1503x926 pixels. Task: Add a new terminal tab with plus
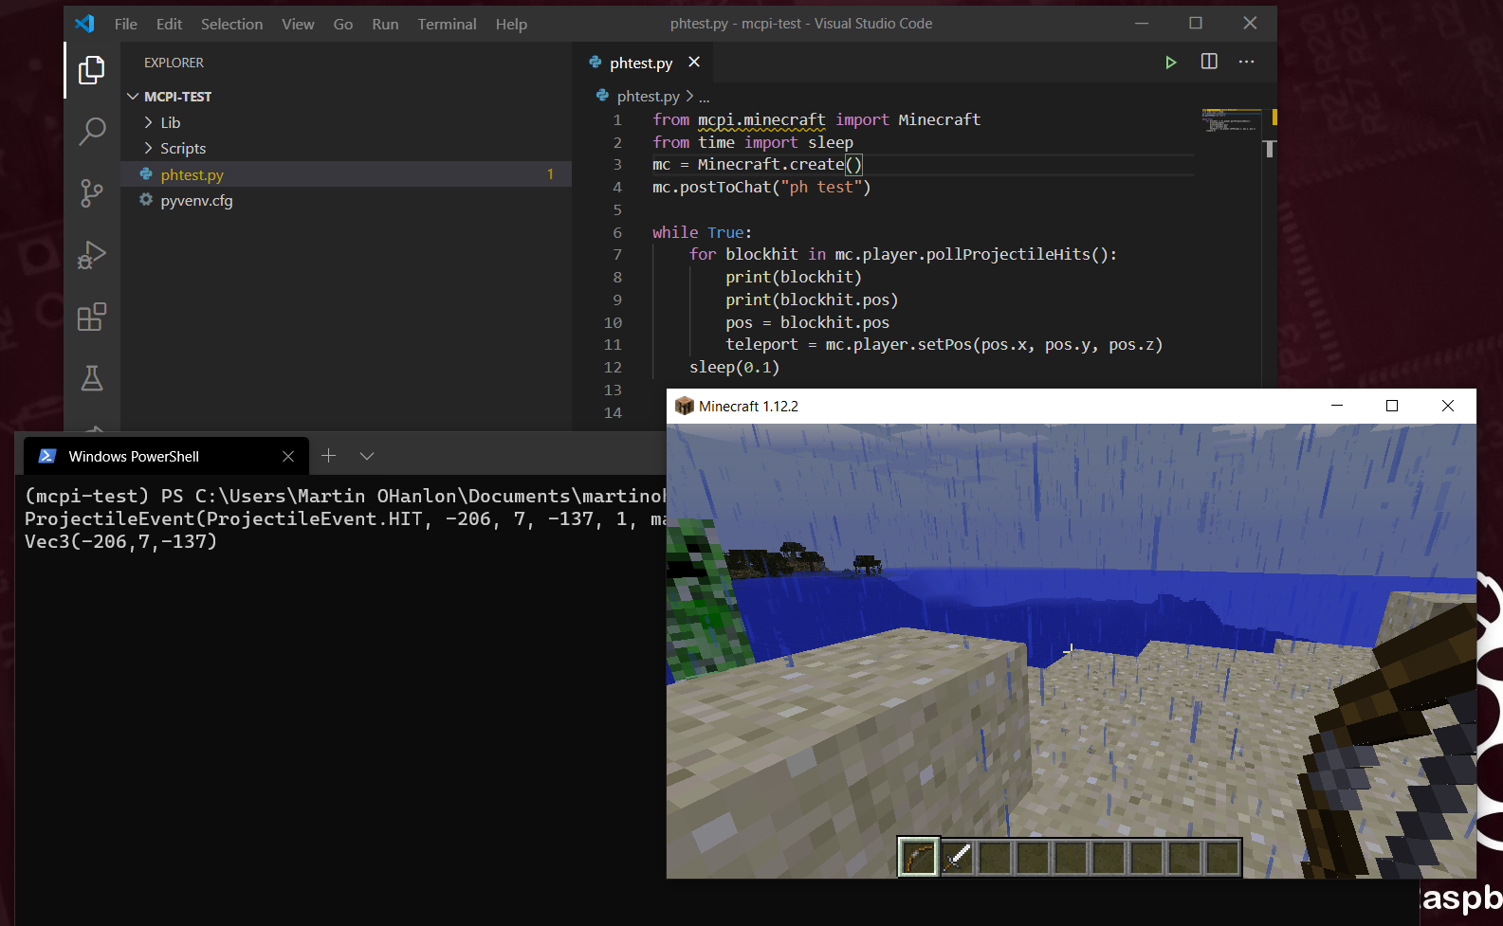coord(328,456)
